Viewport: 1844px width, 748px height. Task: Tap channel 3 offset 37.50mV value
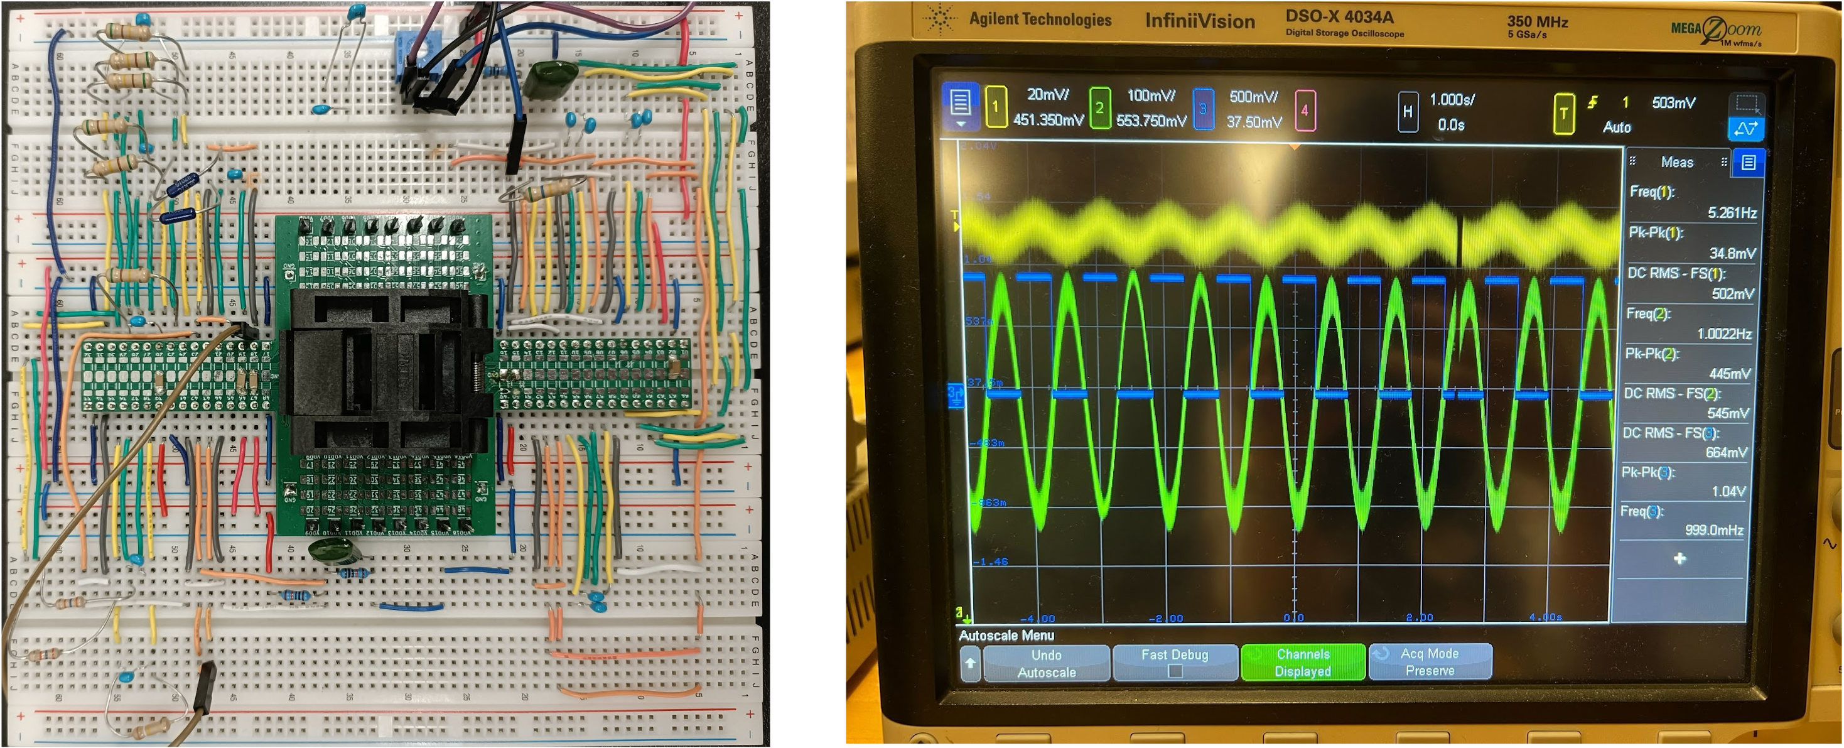[1254, 122]
